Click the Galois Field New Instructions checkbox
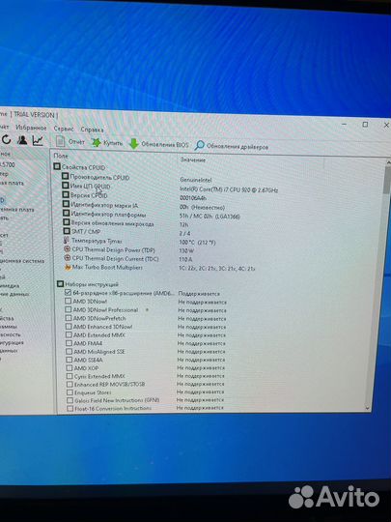Viewport: 391px width, 522px height. point(70,400)
